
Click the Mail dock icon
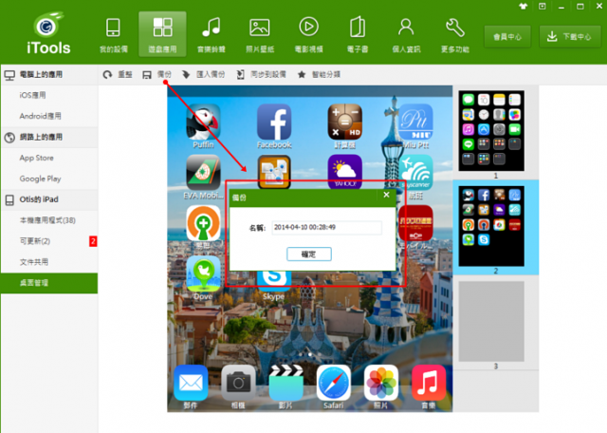coord(191,383)
